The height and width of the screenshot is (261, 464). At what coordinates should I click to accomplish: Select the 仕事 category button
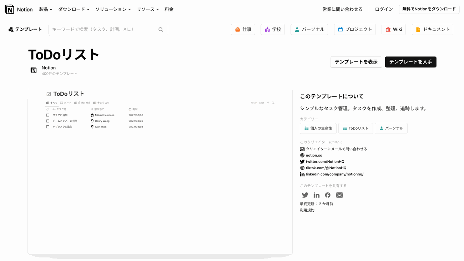coord(243,30)
